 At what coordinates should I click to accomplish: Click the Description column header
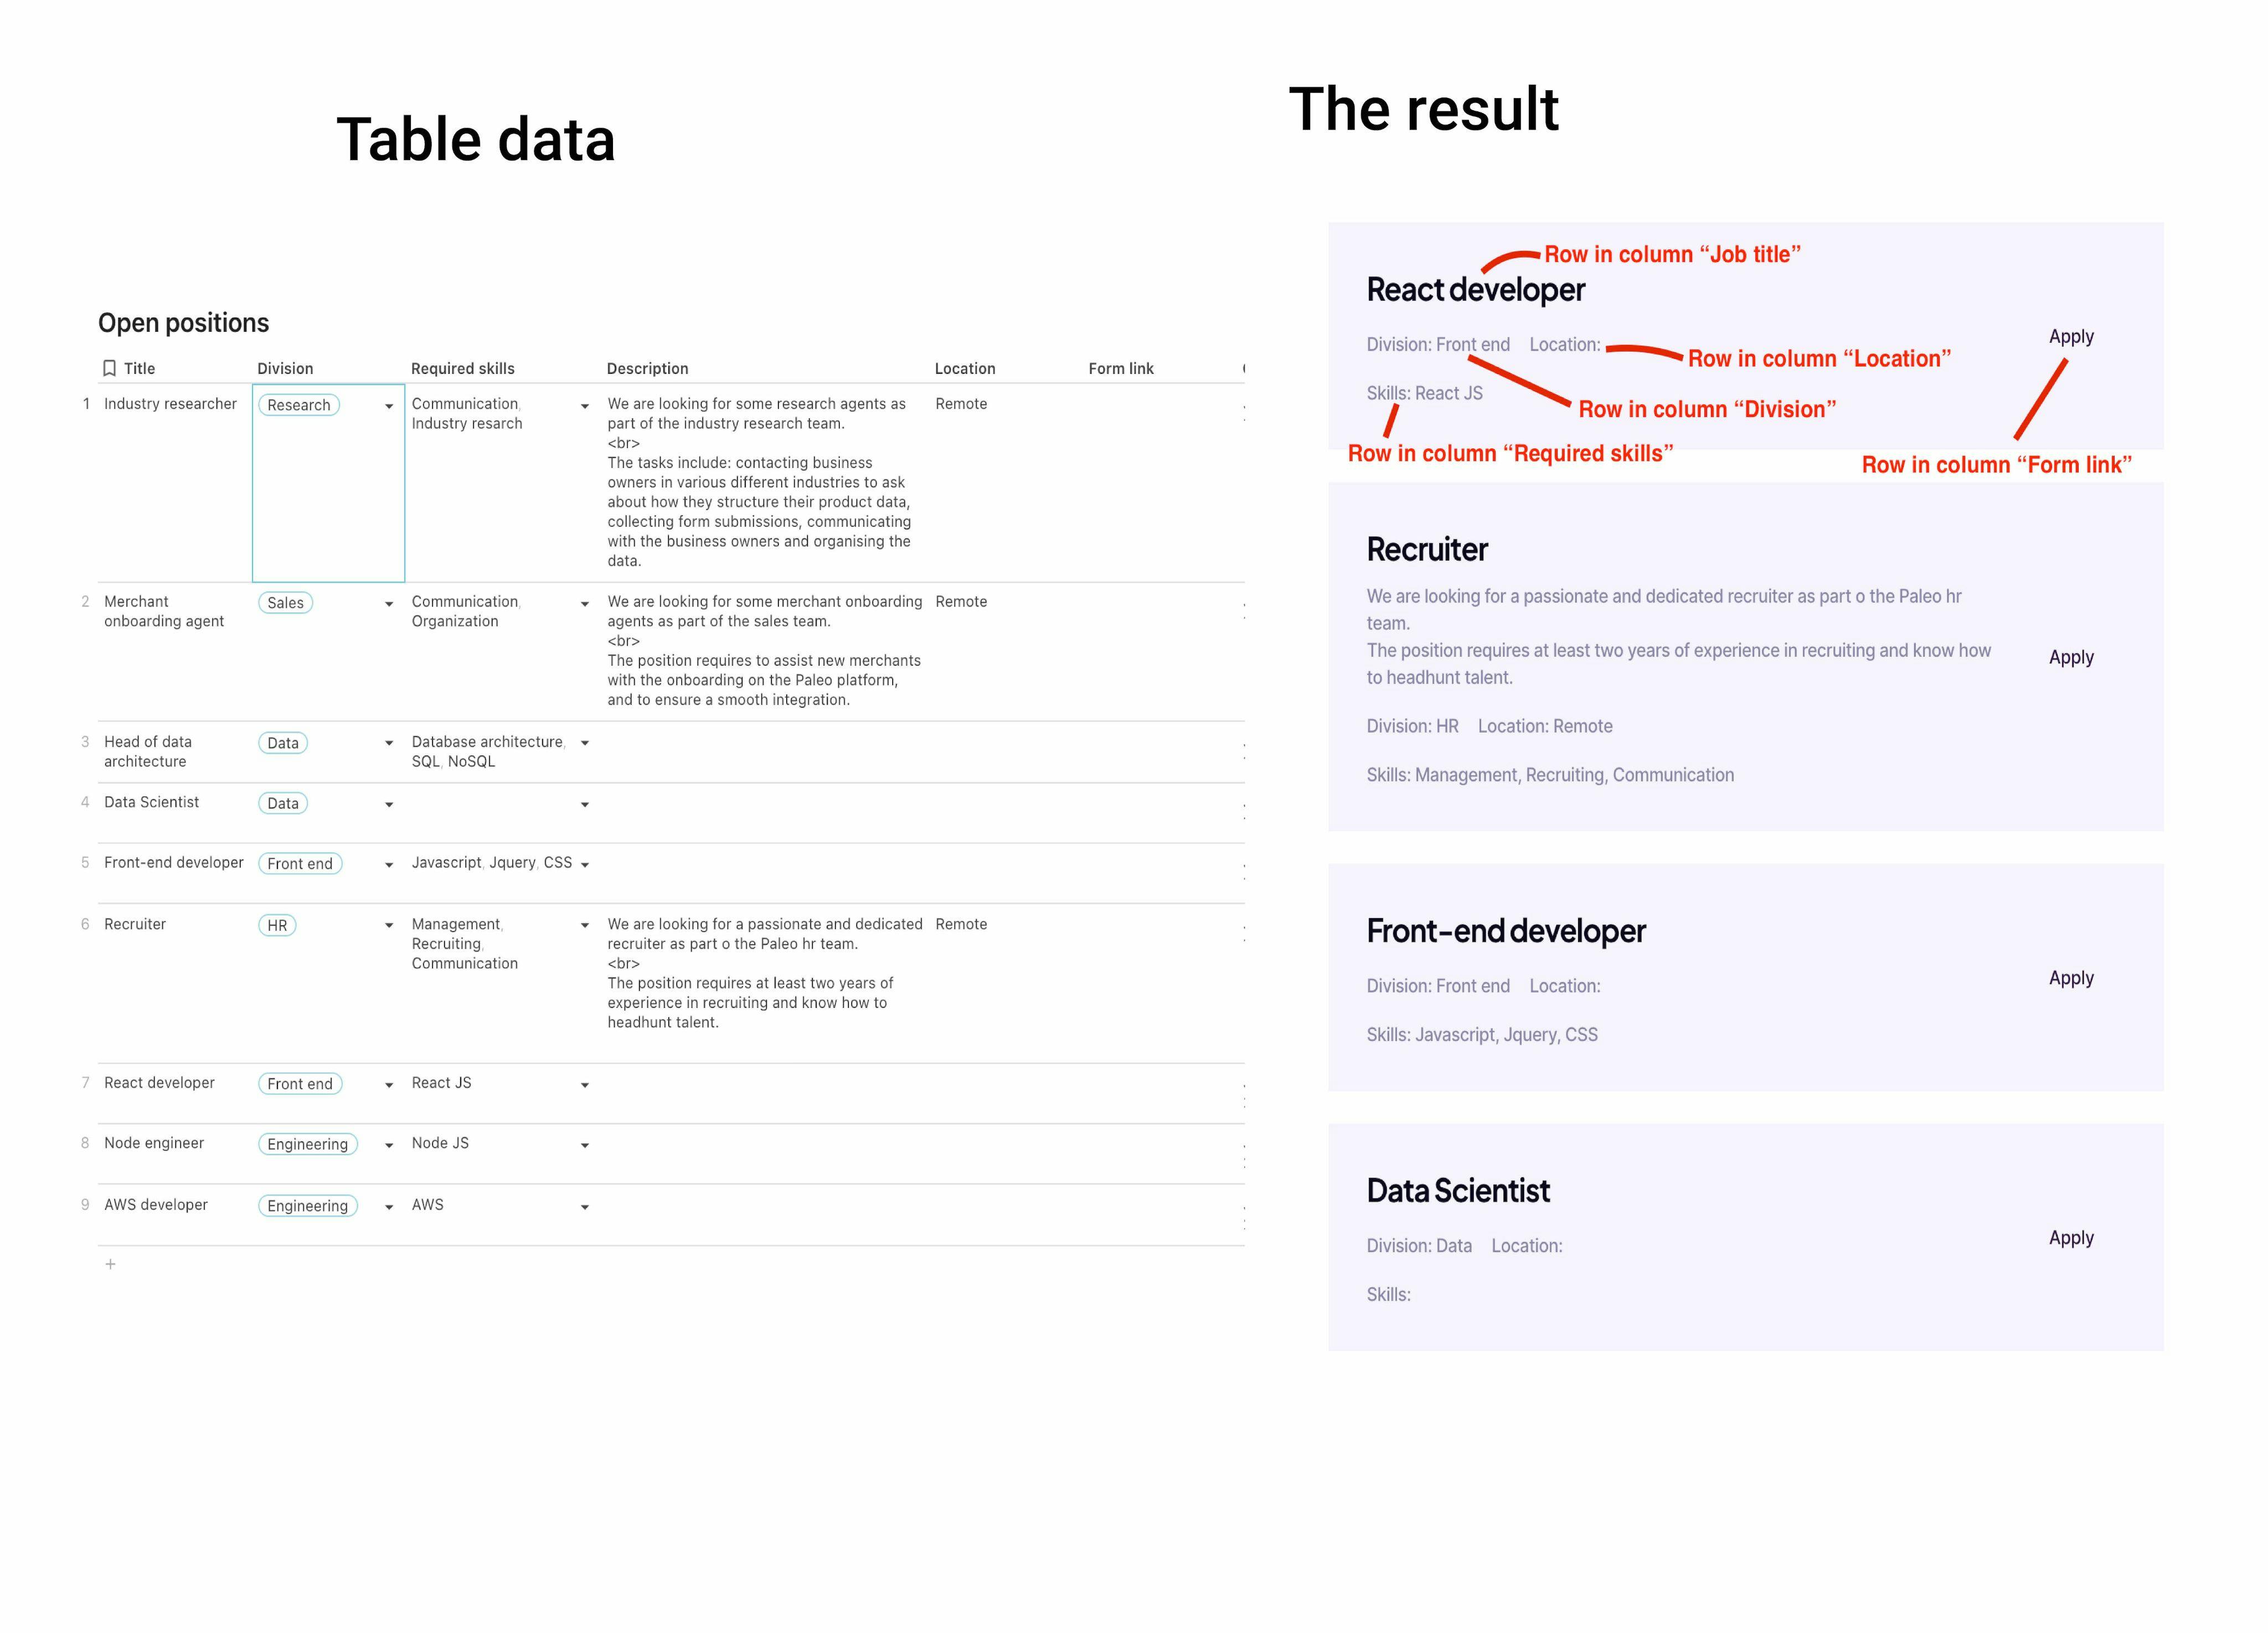(x=648, y=369)
